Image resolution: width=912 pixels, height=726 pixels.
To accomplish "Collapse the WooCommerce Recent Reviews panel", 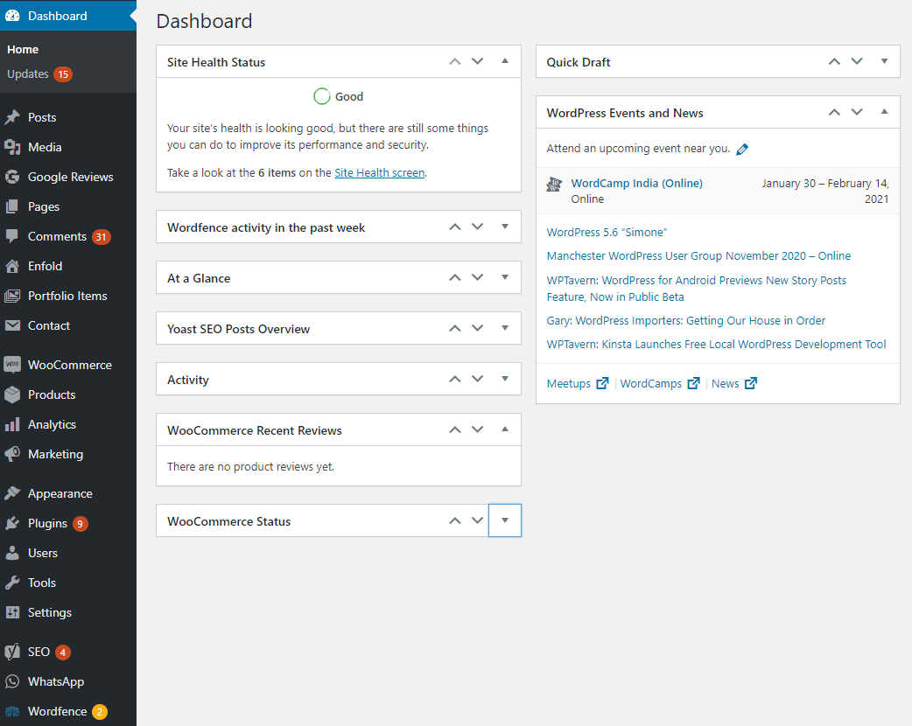I will click(x=505, y=429).
